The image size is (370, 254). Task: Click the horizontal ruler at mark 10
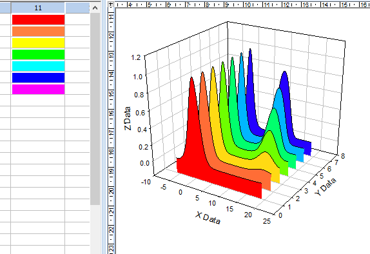coord(248,5)
